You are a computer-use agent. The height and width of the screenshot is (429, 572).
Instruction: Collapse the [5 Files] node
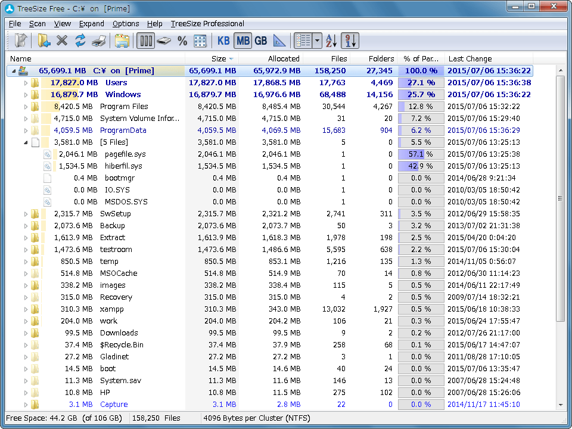(x=26, y=142)
